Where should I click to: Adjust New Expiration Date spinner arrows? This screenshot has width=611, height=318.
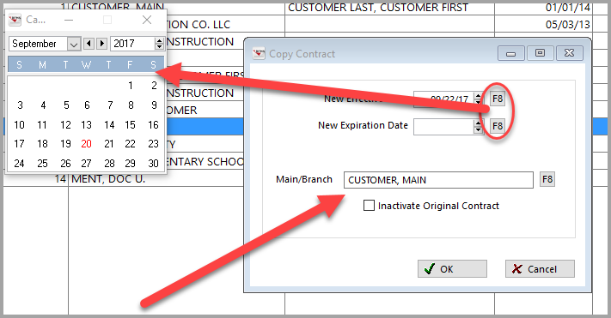tap(478, 127)
